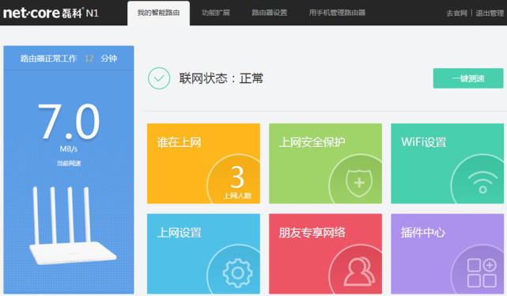
Task: Click the people icon in 朋友专享网络
Action: [359, 271]
